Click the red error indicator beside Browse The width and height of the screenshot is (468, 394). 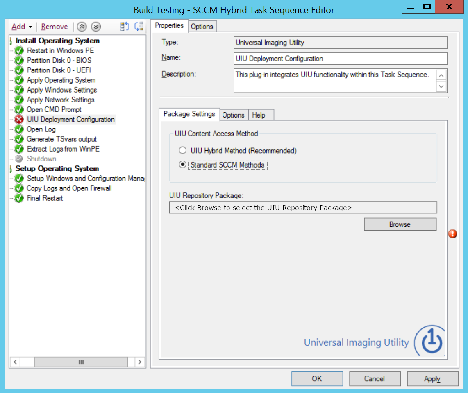tap(452, 233)
